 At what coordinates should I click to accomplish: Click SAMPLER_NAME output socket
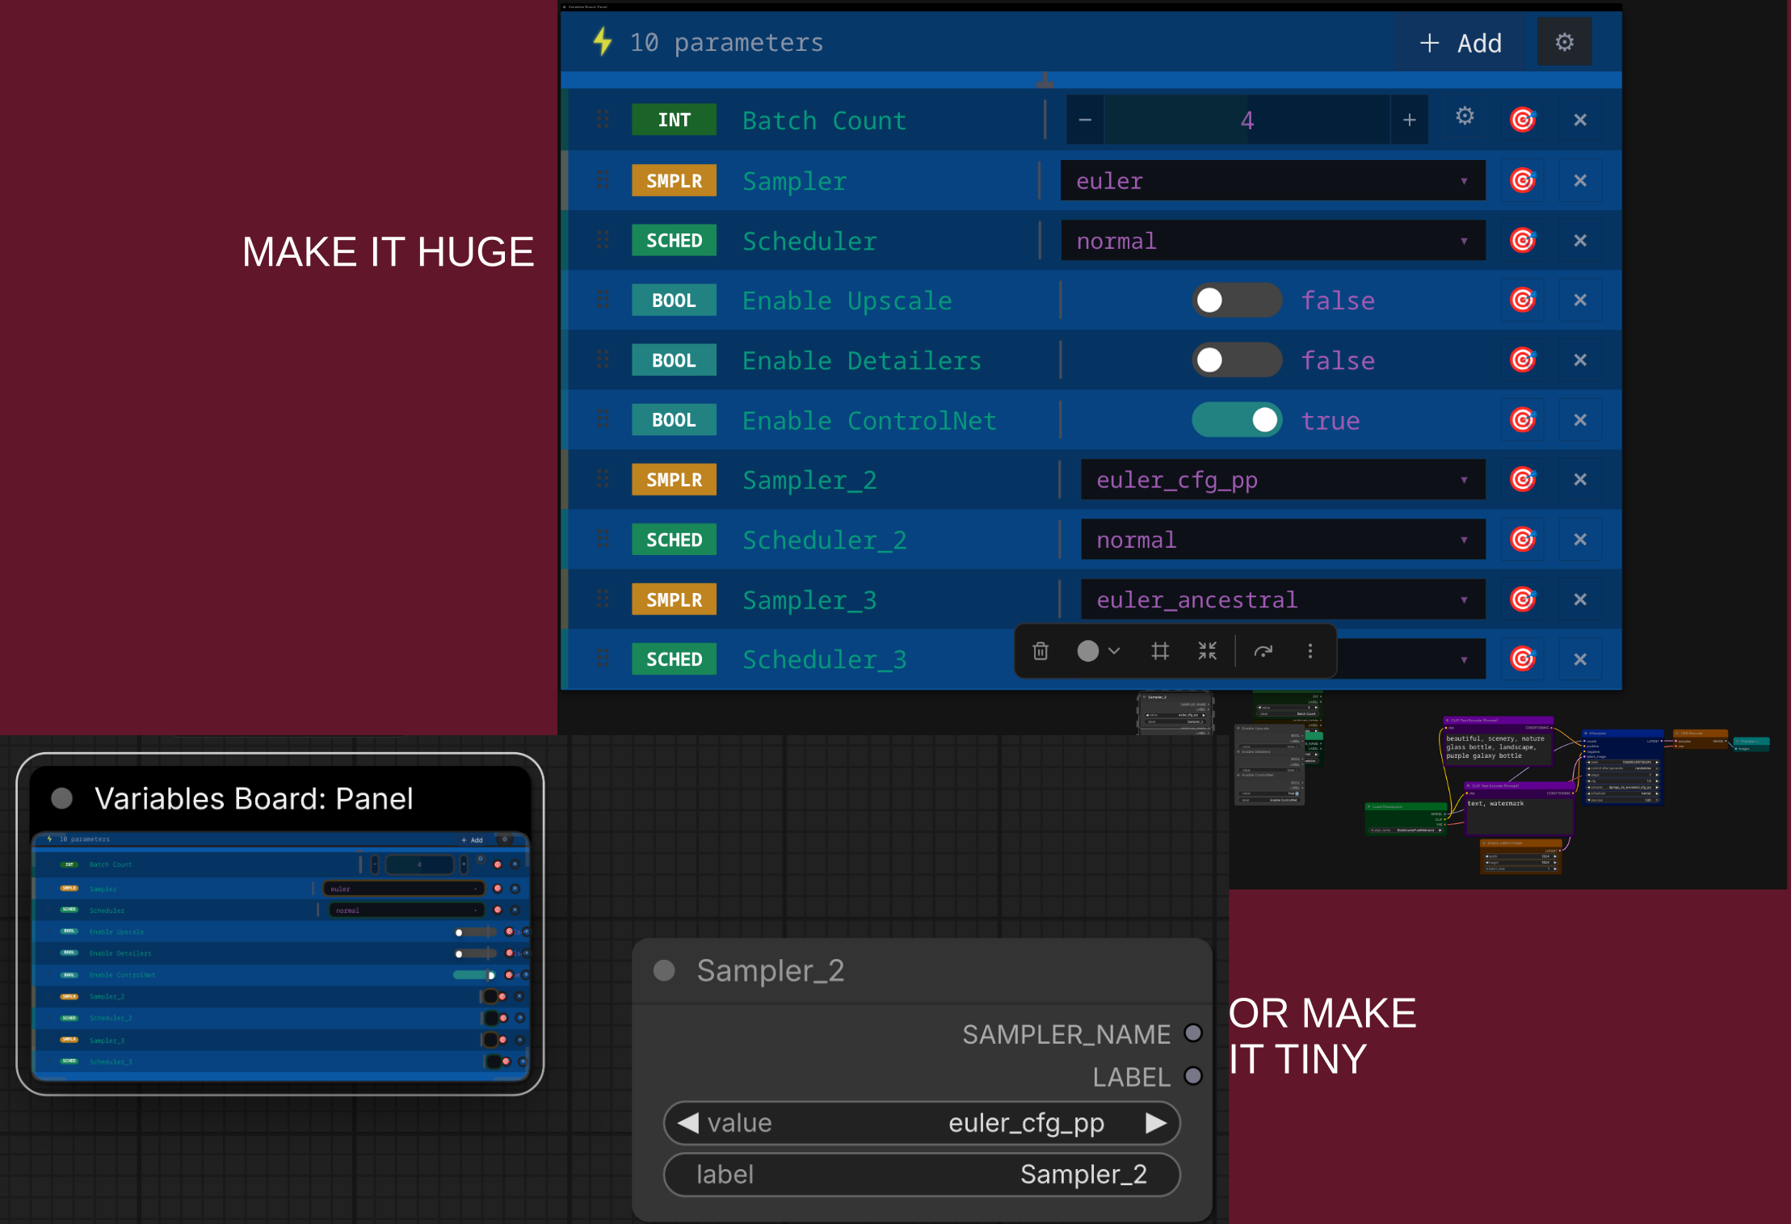[1193, 1033]
